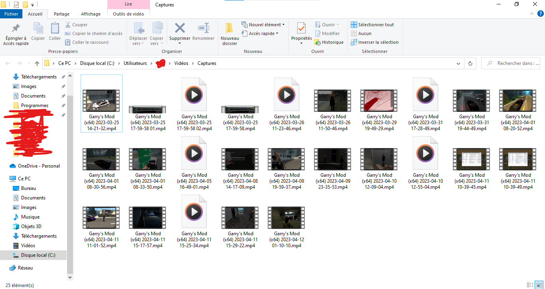The width and height of the screenshot is (545, 289).
Task: Select Bureau under Ce PC
Action: [x=28, y=188]
